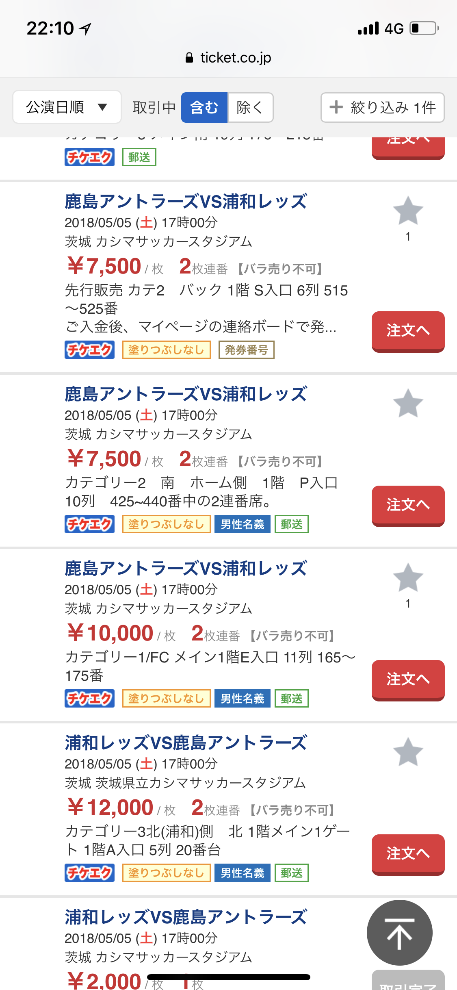Tap the チケエク badge on ¥12,000 listing
The width and height of the screenshot is (457, 990).
(89, 873)
